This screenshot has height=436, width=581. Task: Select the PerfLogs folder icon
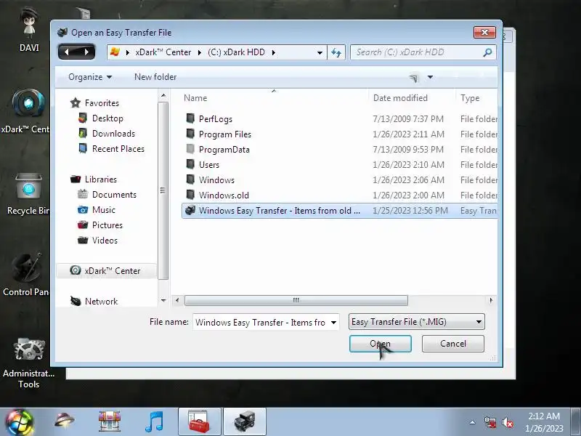[x=190, y=118]
